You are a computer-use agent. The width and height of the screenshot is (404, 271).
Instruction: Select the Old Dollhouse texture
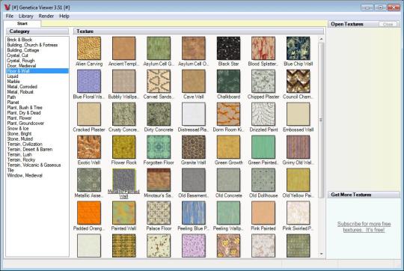point(263,180)
